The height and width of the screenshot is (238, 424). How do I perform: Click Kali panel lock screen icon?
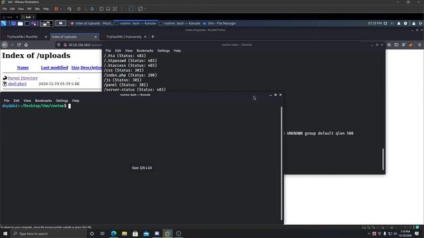pos(413,24)
